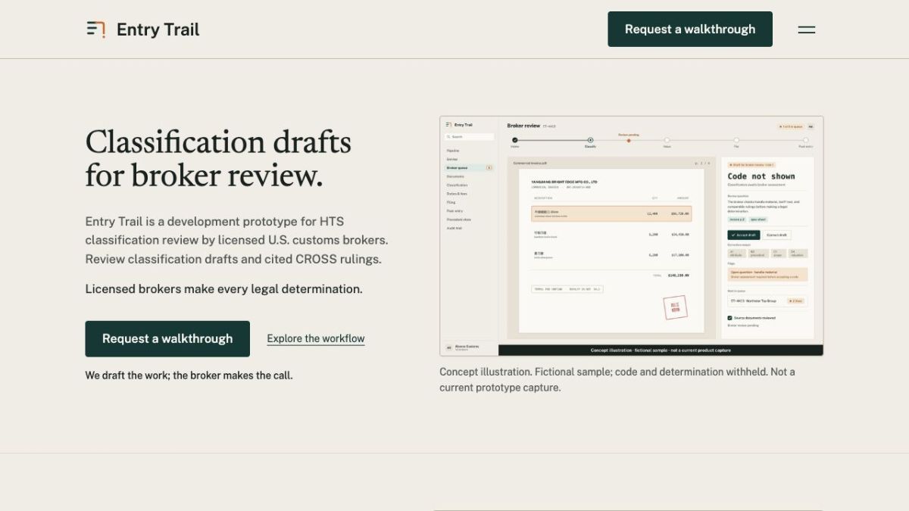This screenshot has height=511, width=909.
Task: Click the ET-4413 next in queue item
Action: [767, 301]
